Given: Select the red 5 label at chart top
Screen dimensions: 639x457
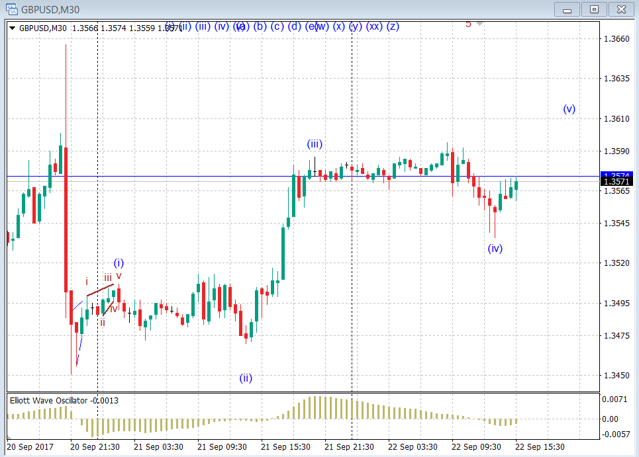Looking at the screenshot, I should (x=468, y=24).
